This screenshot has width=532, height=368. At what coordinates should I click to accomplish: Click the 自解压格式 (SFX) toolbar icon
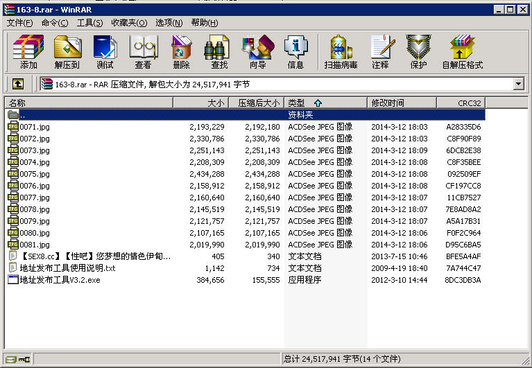[x=462, y=46]
